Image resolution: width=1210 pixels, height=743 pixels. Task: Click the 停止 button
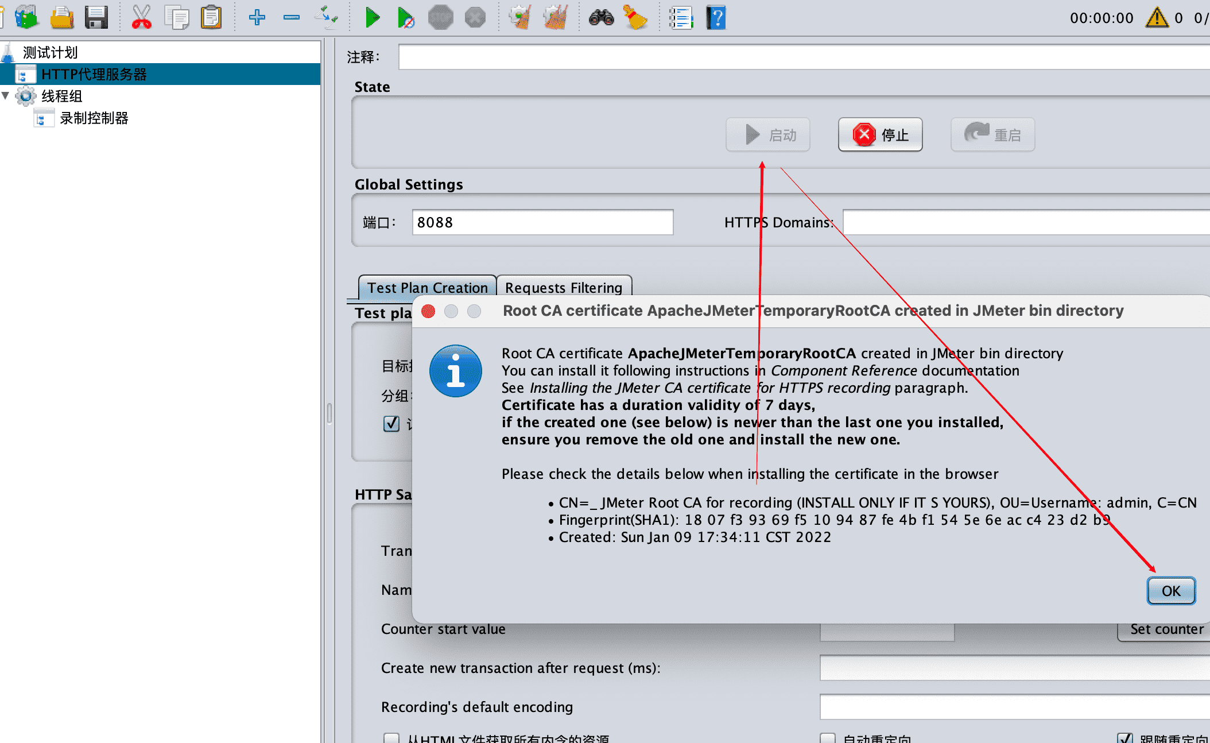coord(880,135)
